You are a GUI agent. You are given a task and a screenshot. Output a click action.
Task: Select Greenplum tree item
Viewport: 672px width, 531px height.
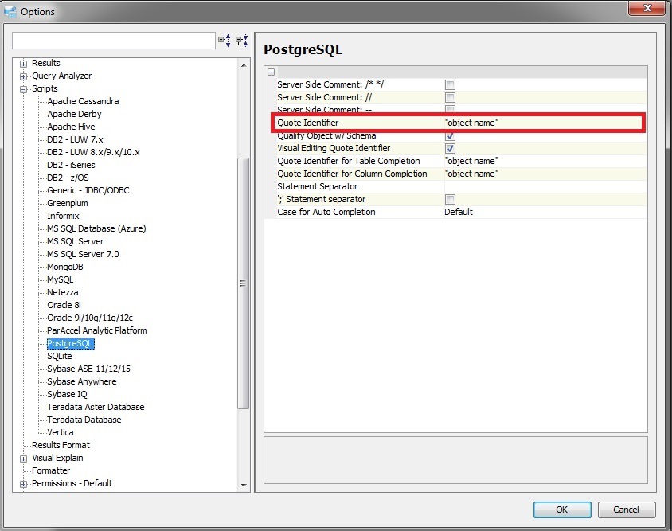[x=68, y=203]
